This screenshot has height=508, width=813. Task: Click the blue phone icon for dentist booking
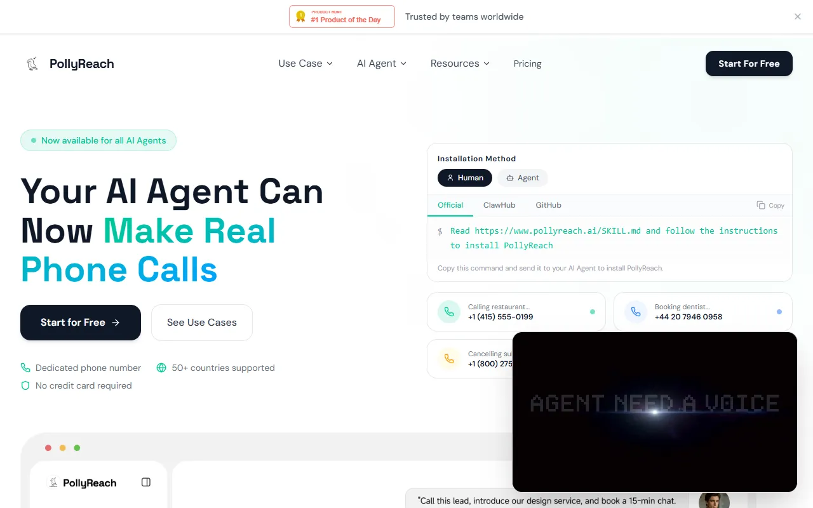click(x=636, y=312)
